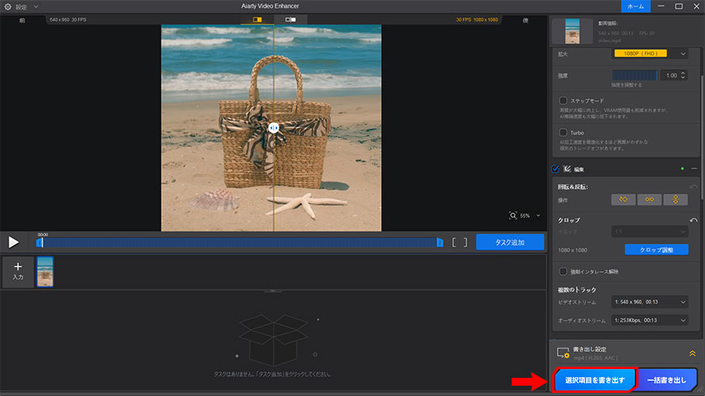Open the 設定 settings gear icon
Viewport: 705px width, 396px height.
(x=8, y=7)
